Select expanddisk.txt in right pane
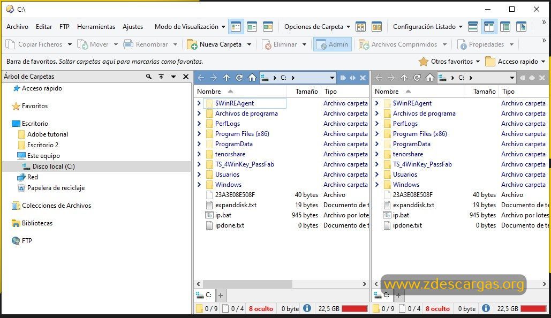This screenshot has height=318, width=551. point(413,205)
